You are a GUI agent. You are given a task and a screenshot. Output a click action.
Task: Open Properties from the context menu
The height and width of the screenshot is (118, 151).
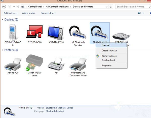coord(111,66)
